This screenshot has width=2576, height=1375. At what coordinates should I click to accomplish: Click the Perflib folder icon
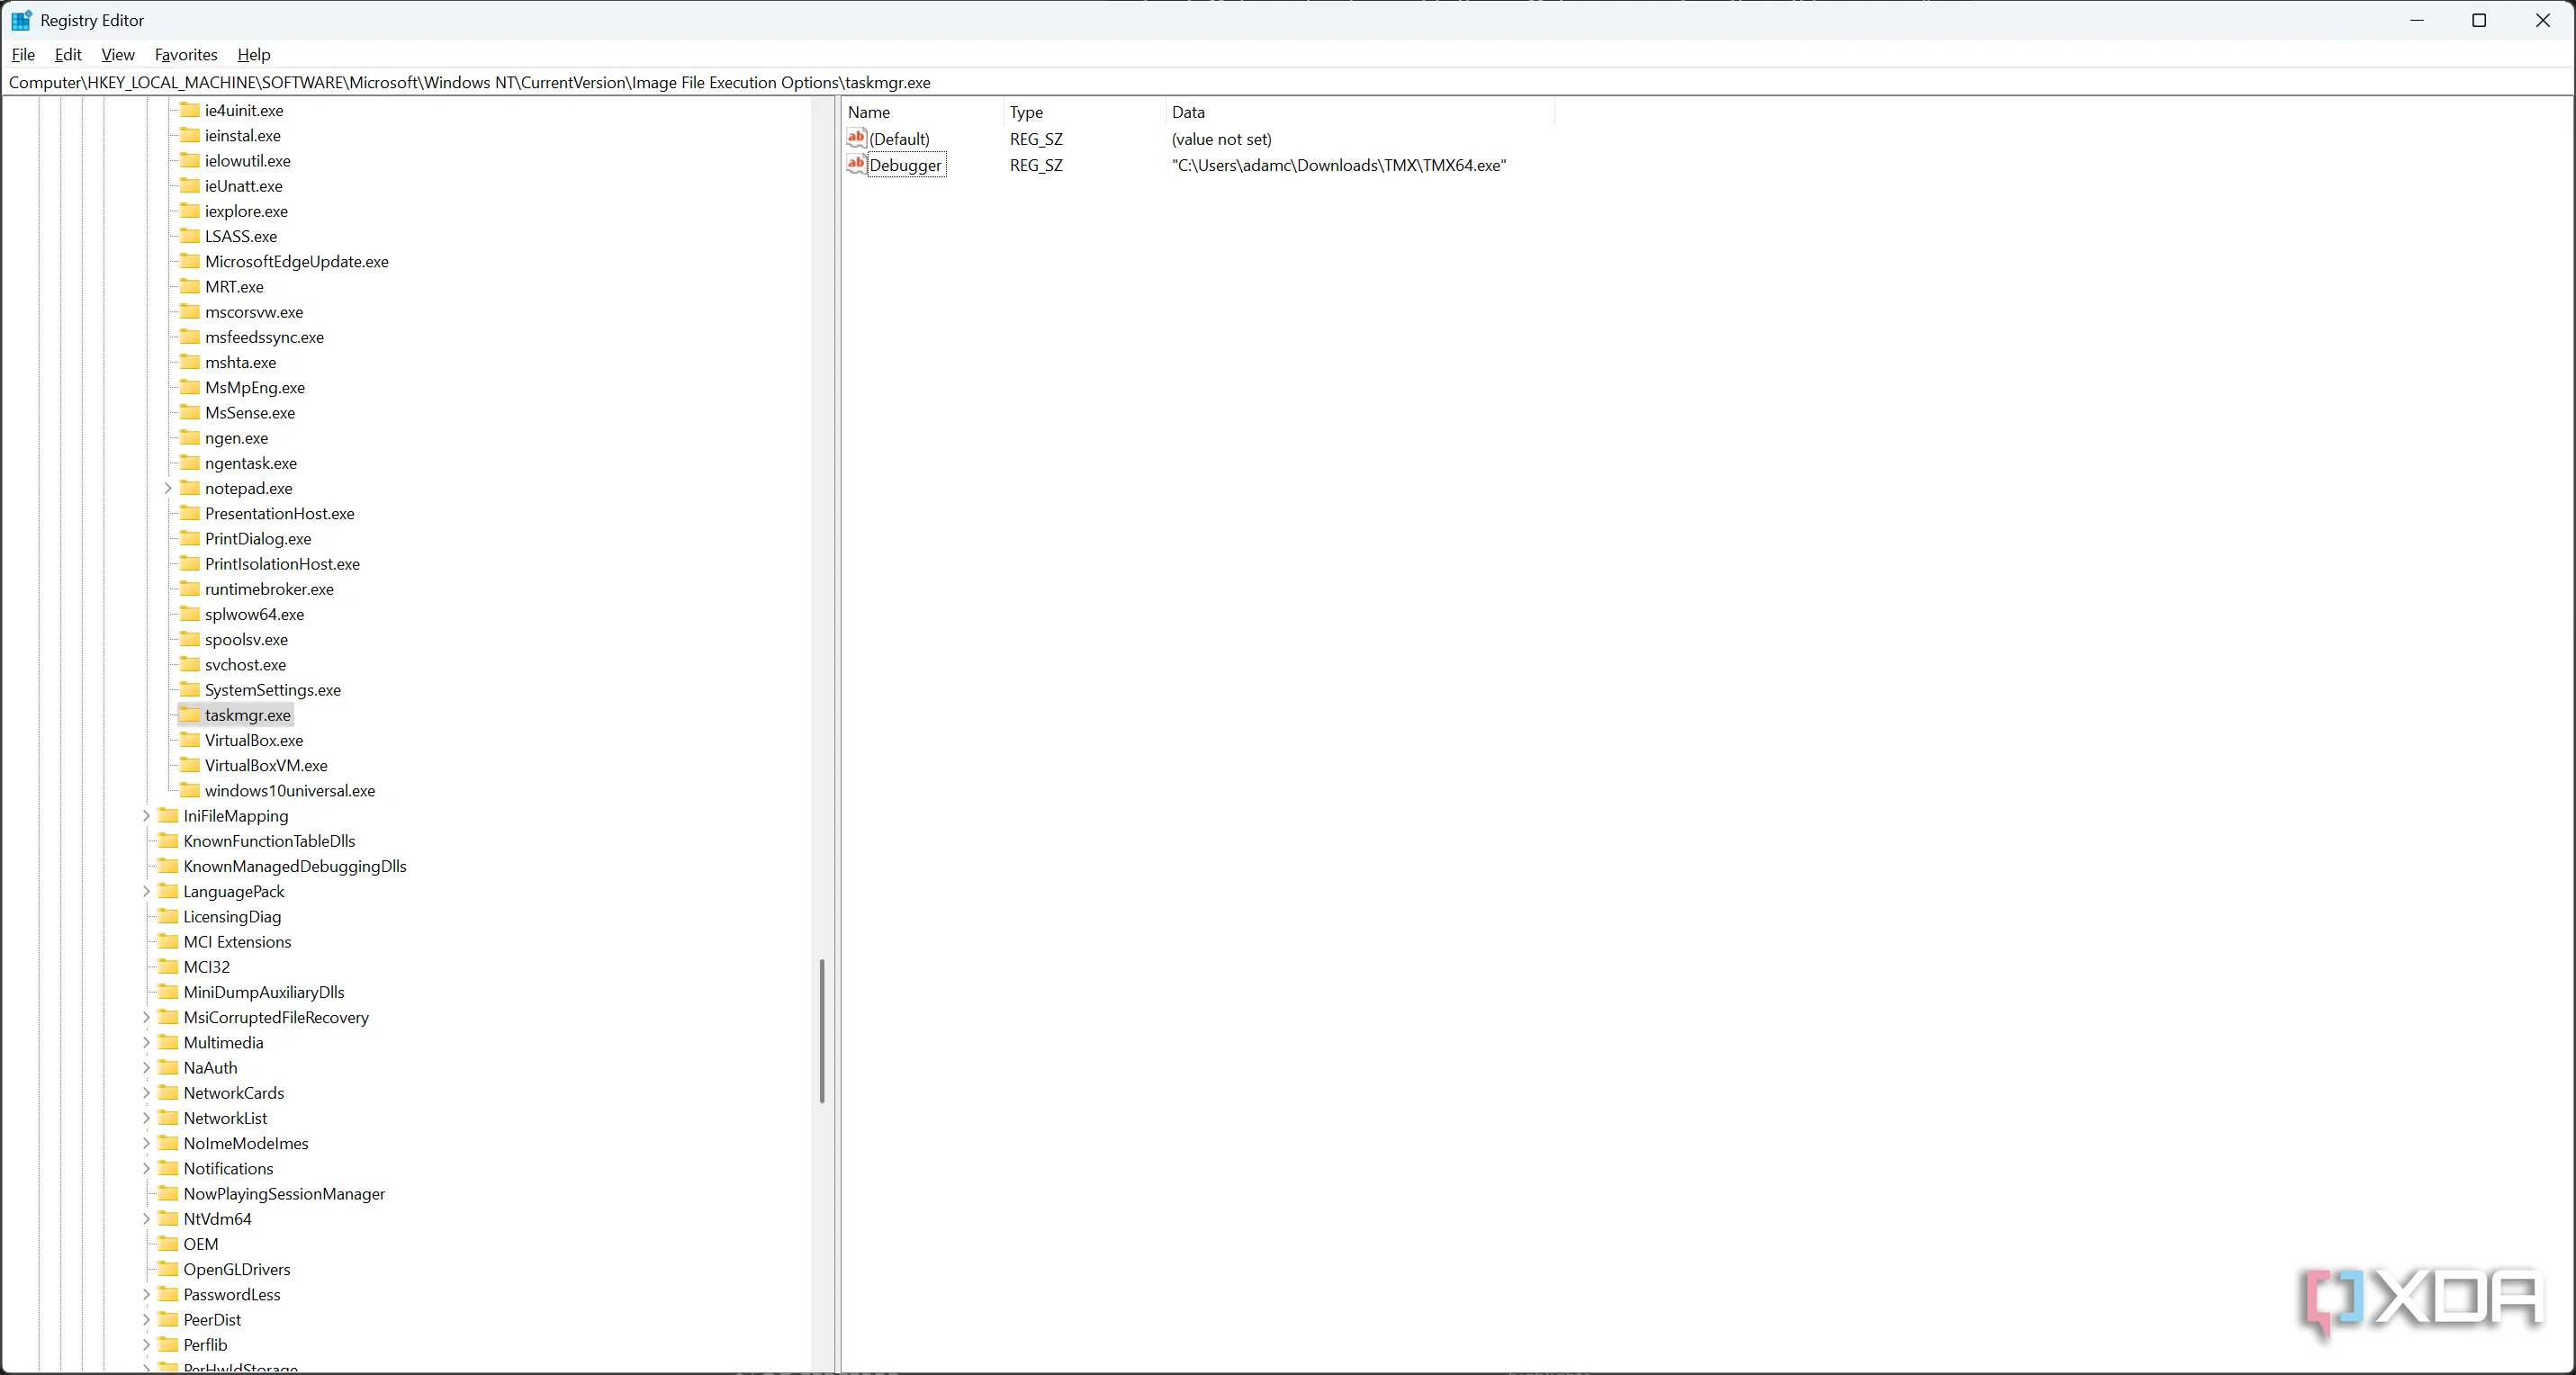(168, 1344)
